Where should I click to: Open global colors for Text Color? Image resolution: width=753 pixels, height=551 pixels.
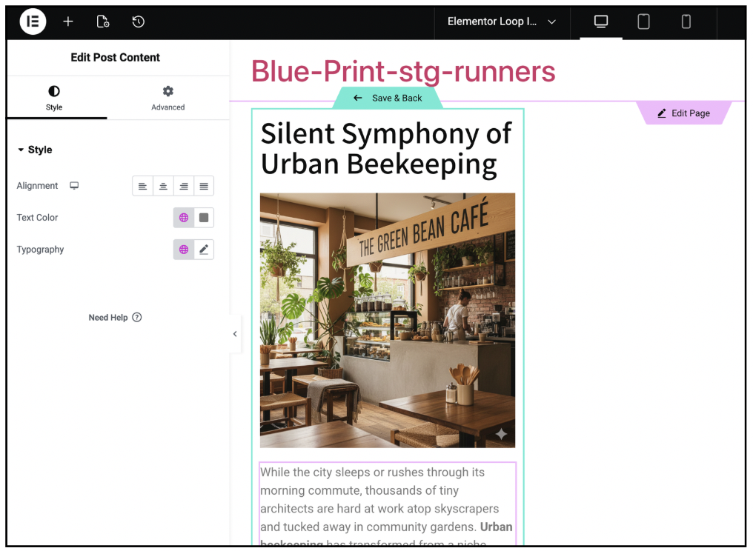[x=184, y=218]
